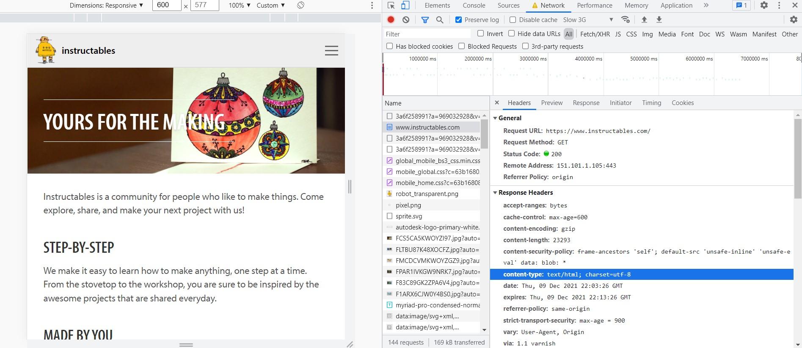Open the Cookies tab of request

pyautogui.click(x=683, y=103)
